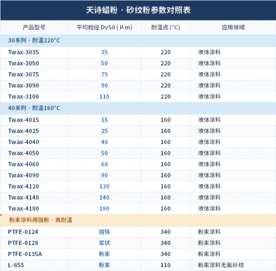Click particle size 15 in Twax-4015 row
Viewport: 276px width, 271px height.
point(104,120)
